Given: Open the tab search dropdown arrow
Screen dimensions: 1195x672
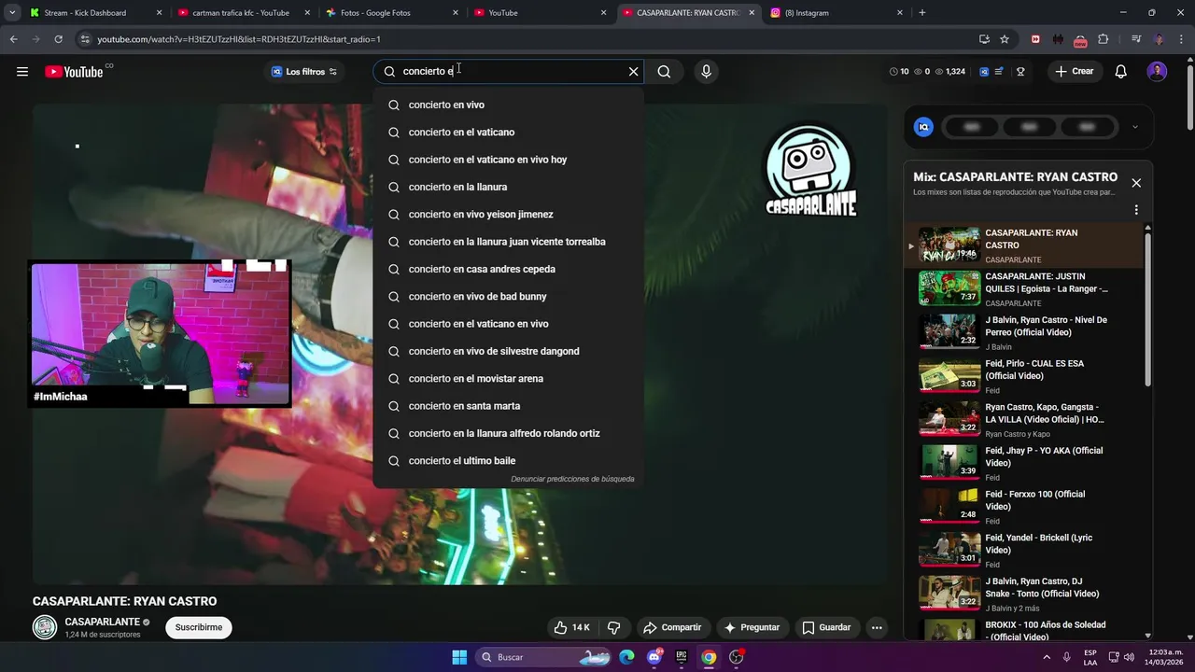Looking at the screenshot, I should pyautogui.click(x=12, y=13).
